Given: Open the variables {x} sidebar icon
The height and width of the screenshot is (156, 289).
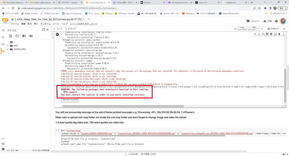Looking at the screenshot, I should (x=3, y=44).
